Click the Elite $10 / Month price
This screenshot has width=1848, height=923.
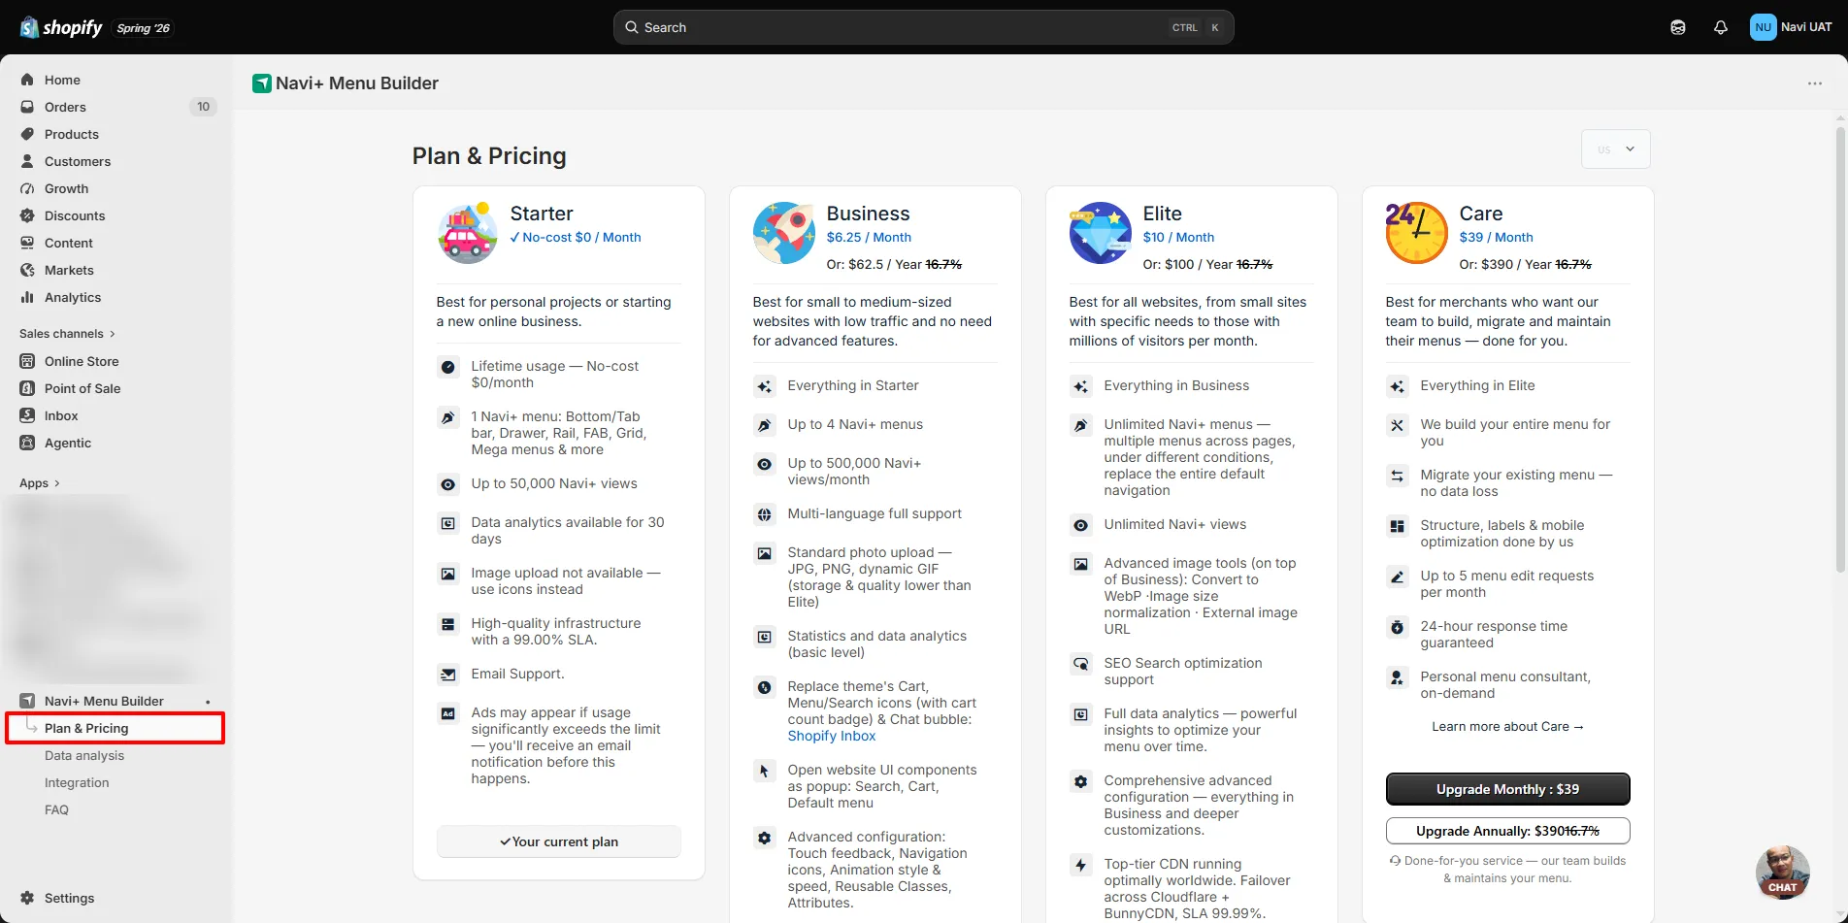coord(1178,237)
